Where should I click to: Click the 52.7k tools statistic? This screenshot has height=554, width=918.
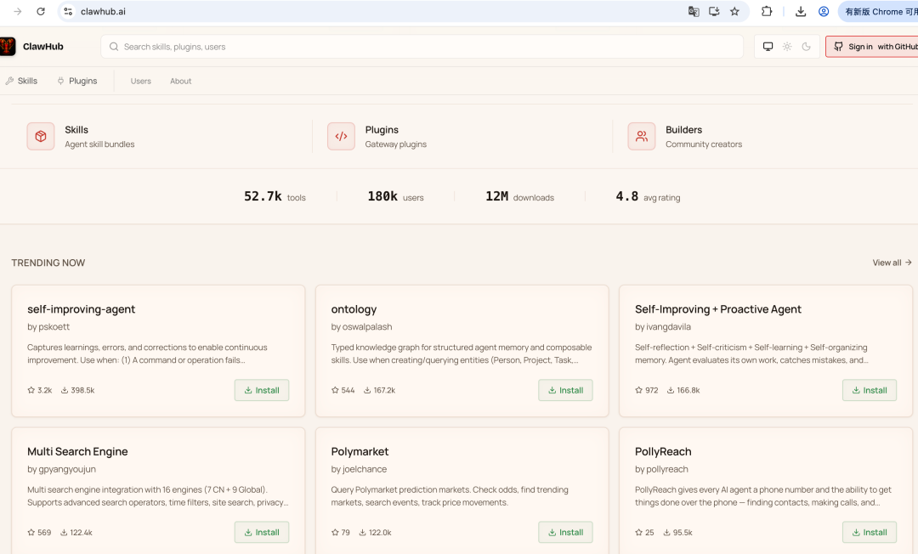point(275,196)
